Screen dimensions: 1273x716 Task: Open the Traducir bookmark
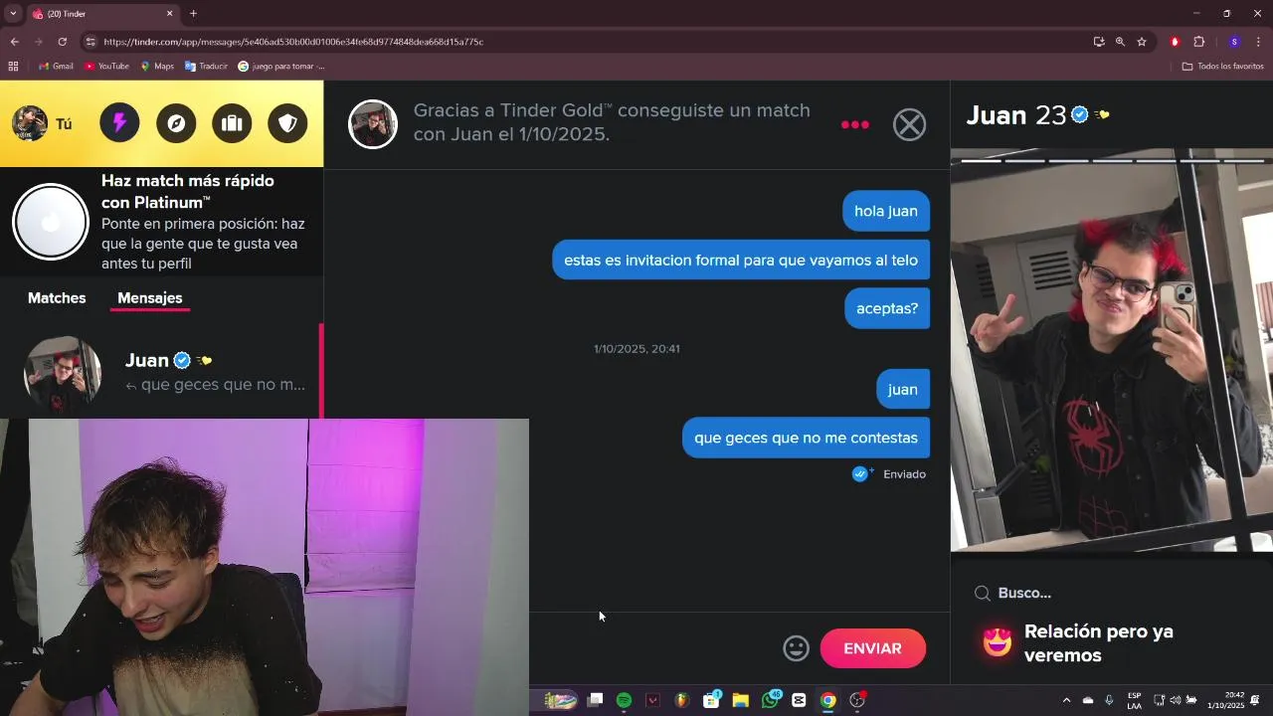pyautogui.click(x=206, y=67)
